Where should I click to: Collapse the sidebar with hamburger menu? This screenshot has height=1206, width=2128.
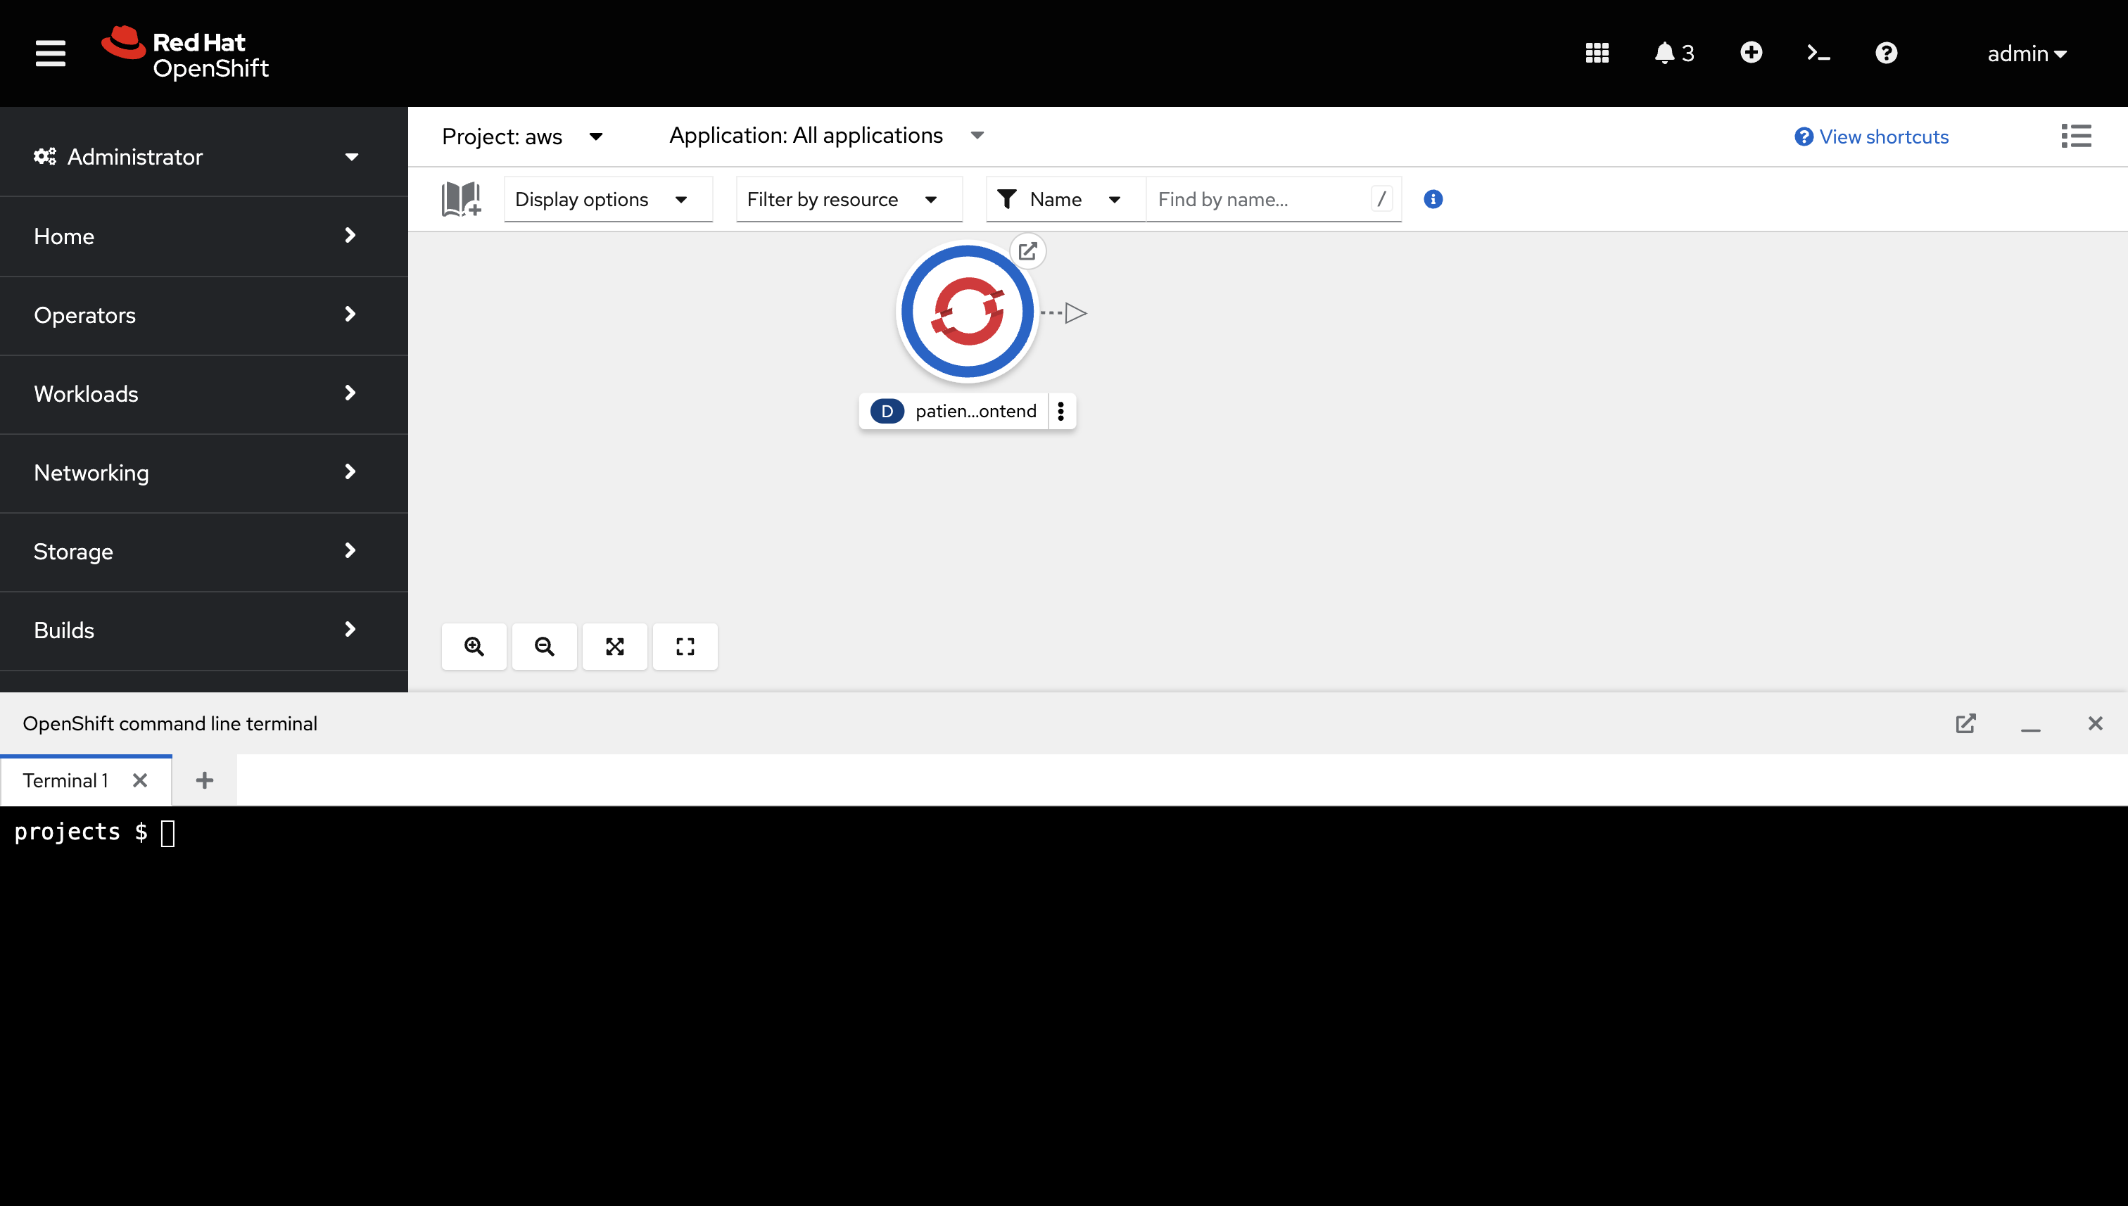point(50,52)
